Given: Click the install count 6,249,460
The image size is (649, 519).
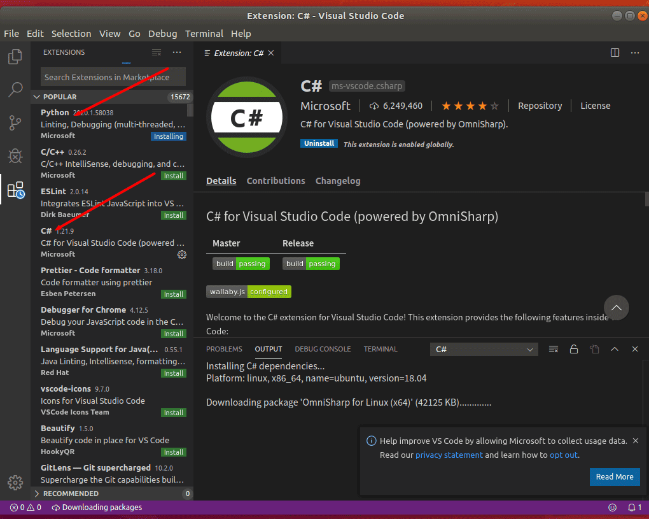Looking at the screenshot, I should click(396, 106).
